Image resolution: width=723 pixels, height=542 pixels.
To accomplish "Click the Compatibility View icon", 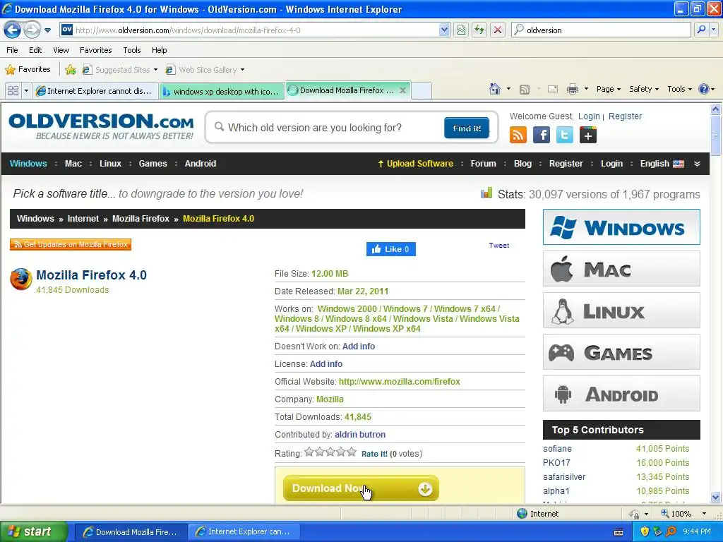I will coord(460,30).
